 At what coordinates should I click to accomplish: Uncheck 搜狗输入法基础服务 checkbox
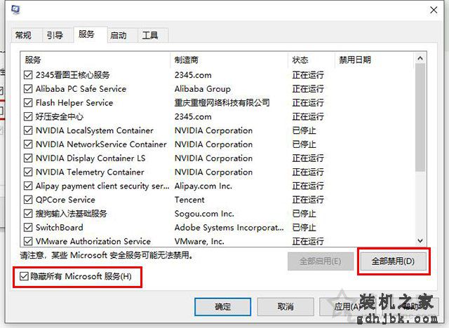coord(28,214)
